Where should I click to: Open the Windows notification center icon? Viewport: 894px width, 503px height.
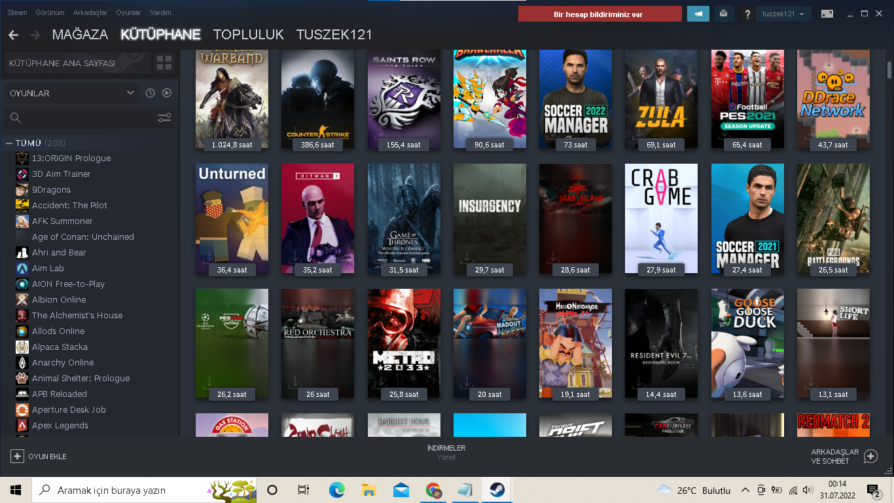tap(874, 490)
